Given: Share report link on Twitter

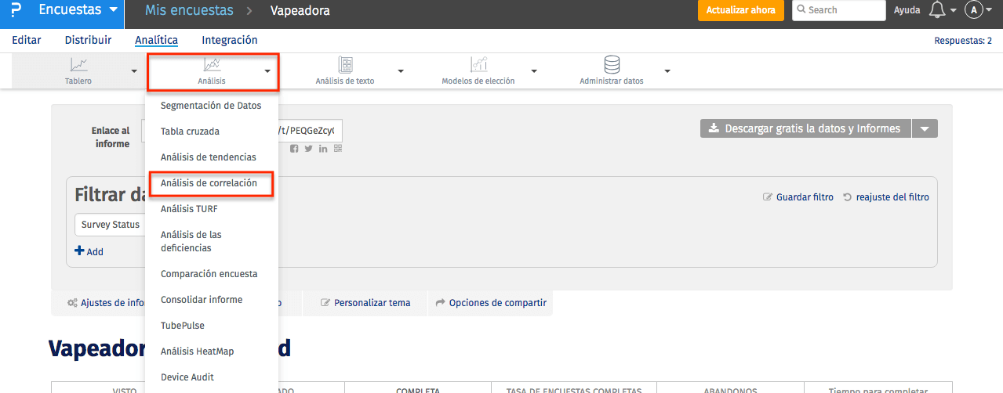Looking at the screenshot, I should [308, 149].
